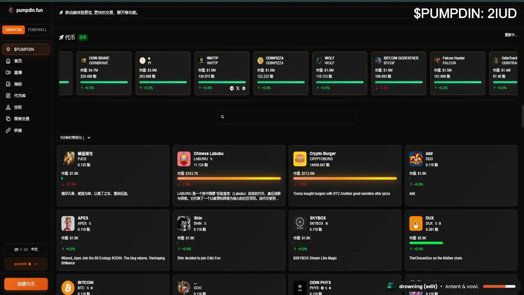Image resolution: width=524 pixels, height=295 pixels.
Task: Open the Crypto Burger token title
Action: (323, 154)
